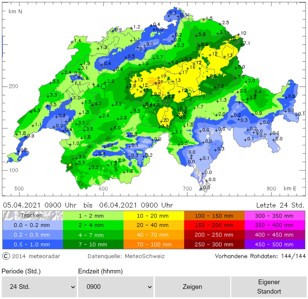308x299 pixels.
Task: Click the station cross marker labeled 5.5
Action: [x=76, y=163]
